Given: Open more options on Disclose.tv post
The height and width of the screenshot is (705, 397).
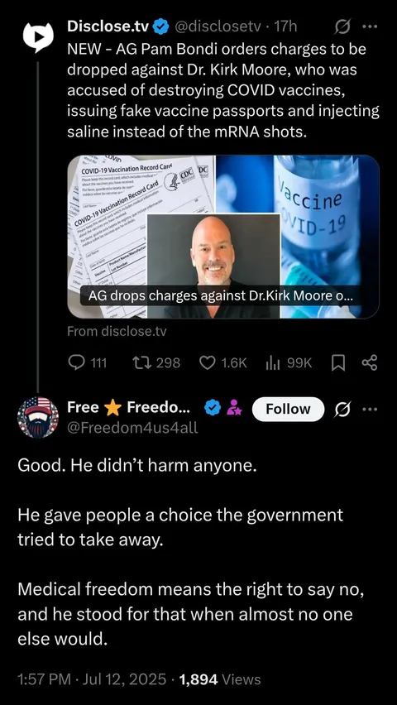Looking at the screenshot, I should tap(370, 27).
